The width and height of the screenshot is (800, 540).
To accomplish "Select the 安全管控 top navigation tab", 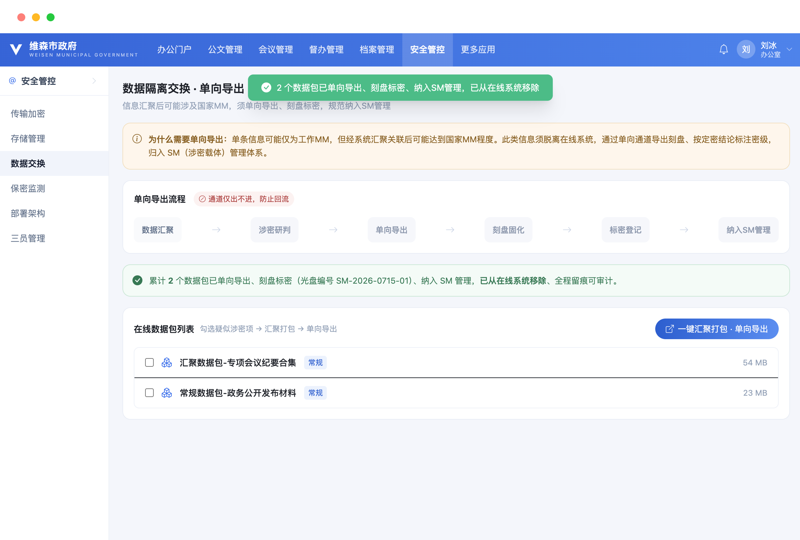I will coord(427,50).
